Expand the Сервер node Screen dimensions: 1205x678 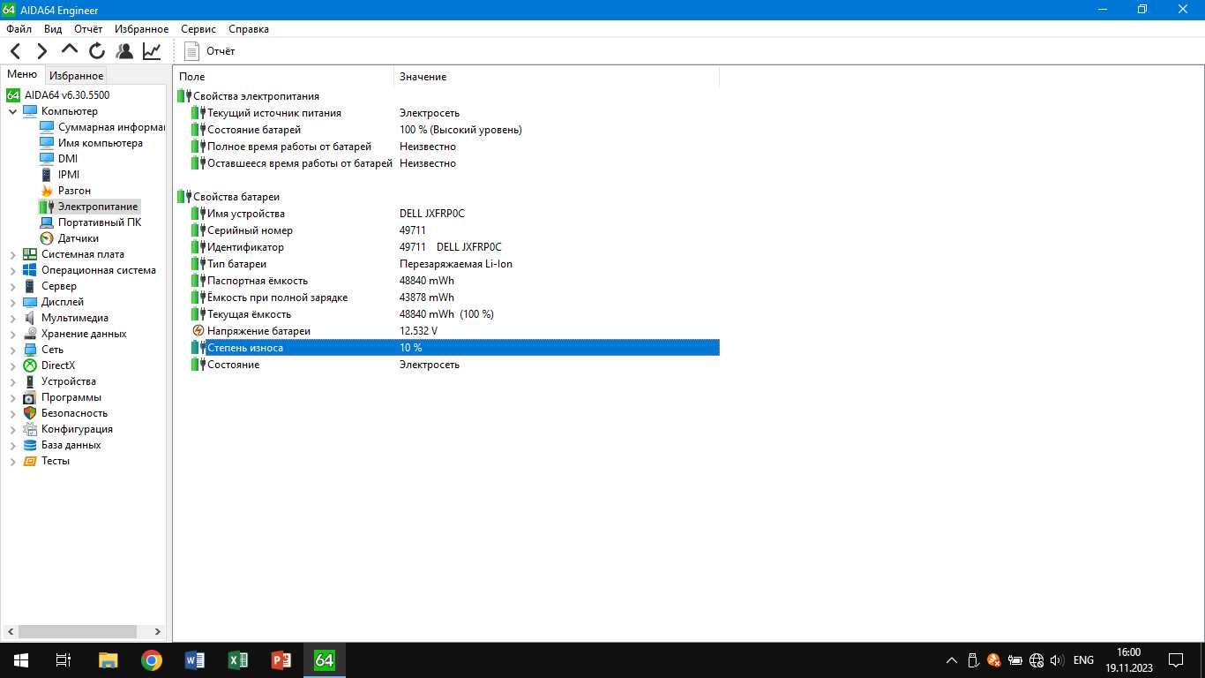coord(12,286)
